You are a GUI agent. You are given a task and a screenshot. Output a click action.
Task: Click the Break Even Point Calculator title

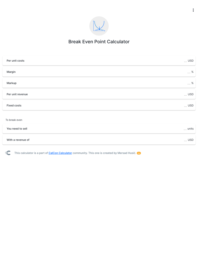click(x=99, y=42)
